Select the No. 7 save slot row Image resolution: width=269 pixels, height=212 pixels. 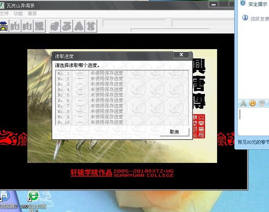122,106
